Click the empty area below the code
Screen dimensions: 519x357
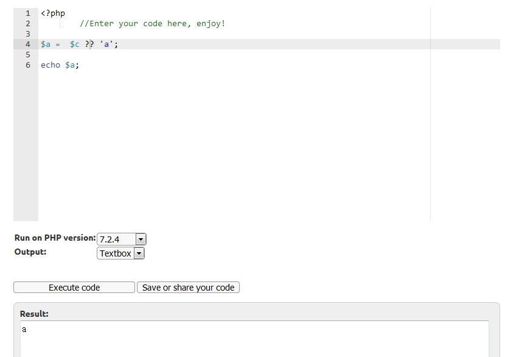coord(231,146)
